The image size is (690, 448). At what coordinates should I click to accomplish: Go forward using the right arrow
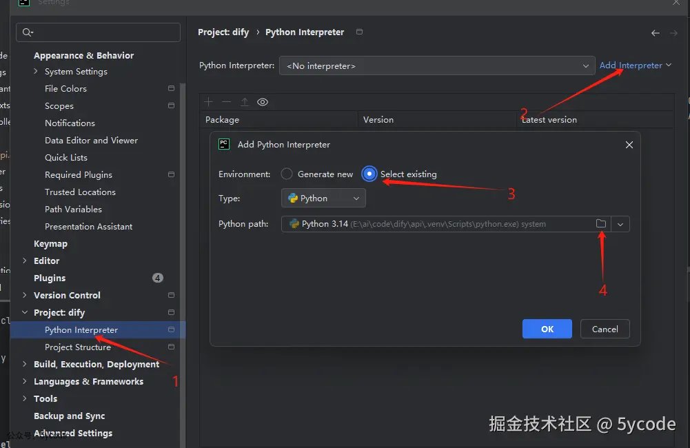[x=673, y=33]
